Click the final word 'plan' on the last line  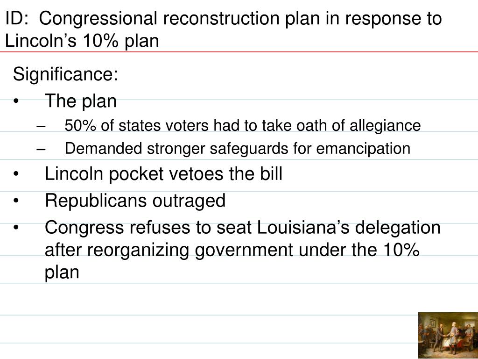[x=62, y=273]
